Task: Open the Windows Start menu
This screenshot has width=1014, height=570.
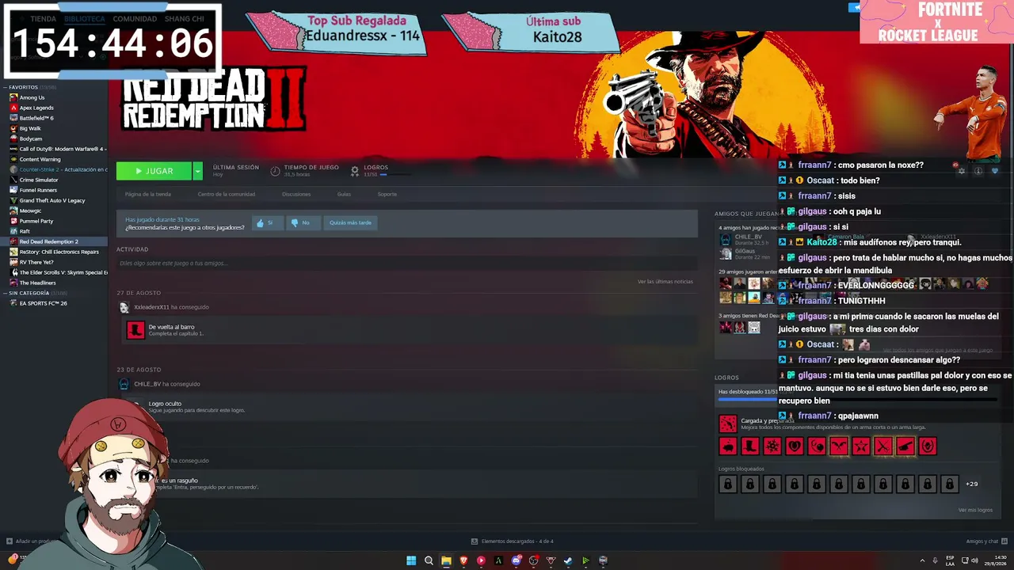Action: pyautogui.click(x=411, y=560)
